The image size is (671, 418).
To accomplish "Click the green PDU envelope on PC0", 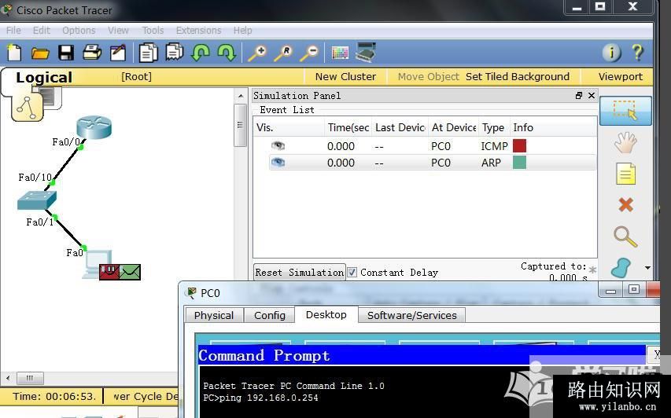I will coord(130,272).
